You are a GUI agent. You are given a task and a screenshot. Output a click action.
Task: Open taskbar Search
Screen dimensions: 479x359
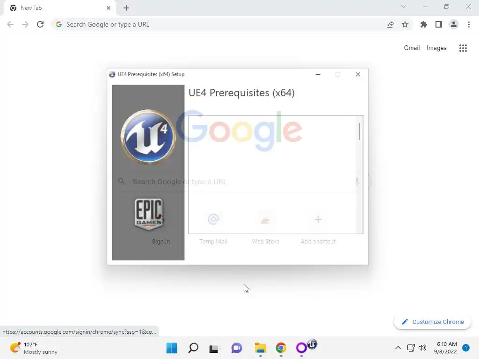pos(193,348)
